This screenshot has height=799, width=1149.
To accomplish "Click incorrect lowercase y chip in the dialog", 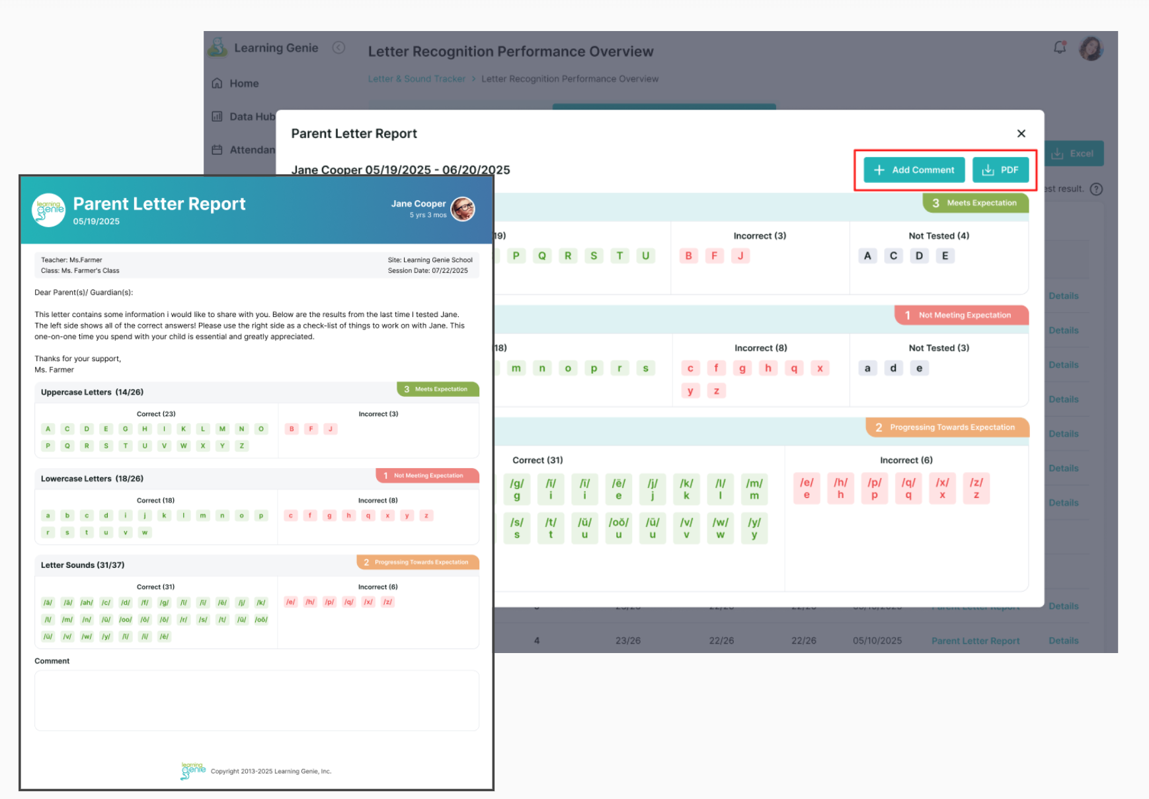I will (690, 391).
